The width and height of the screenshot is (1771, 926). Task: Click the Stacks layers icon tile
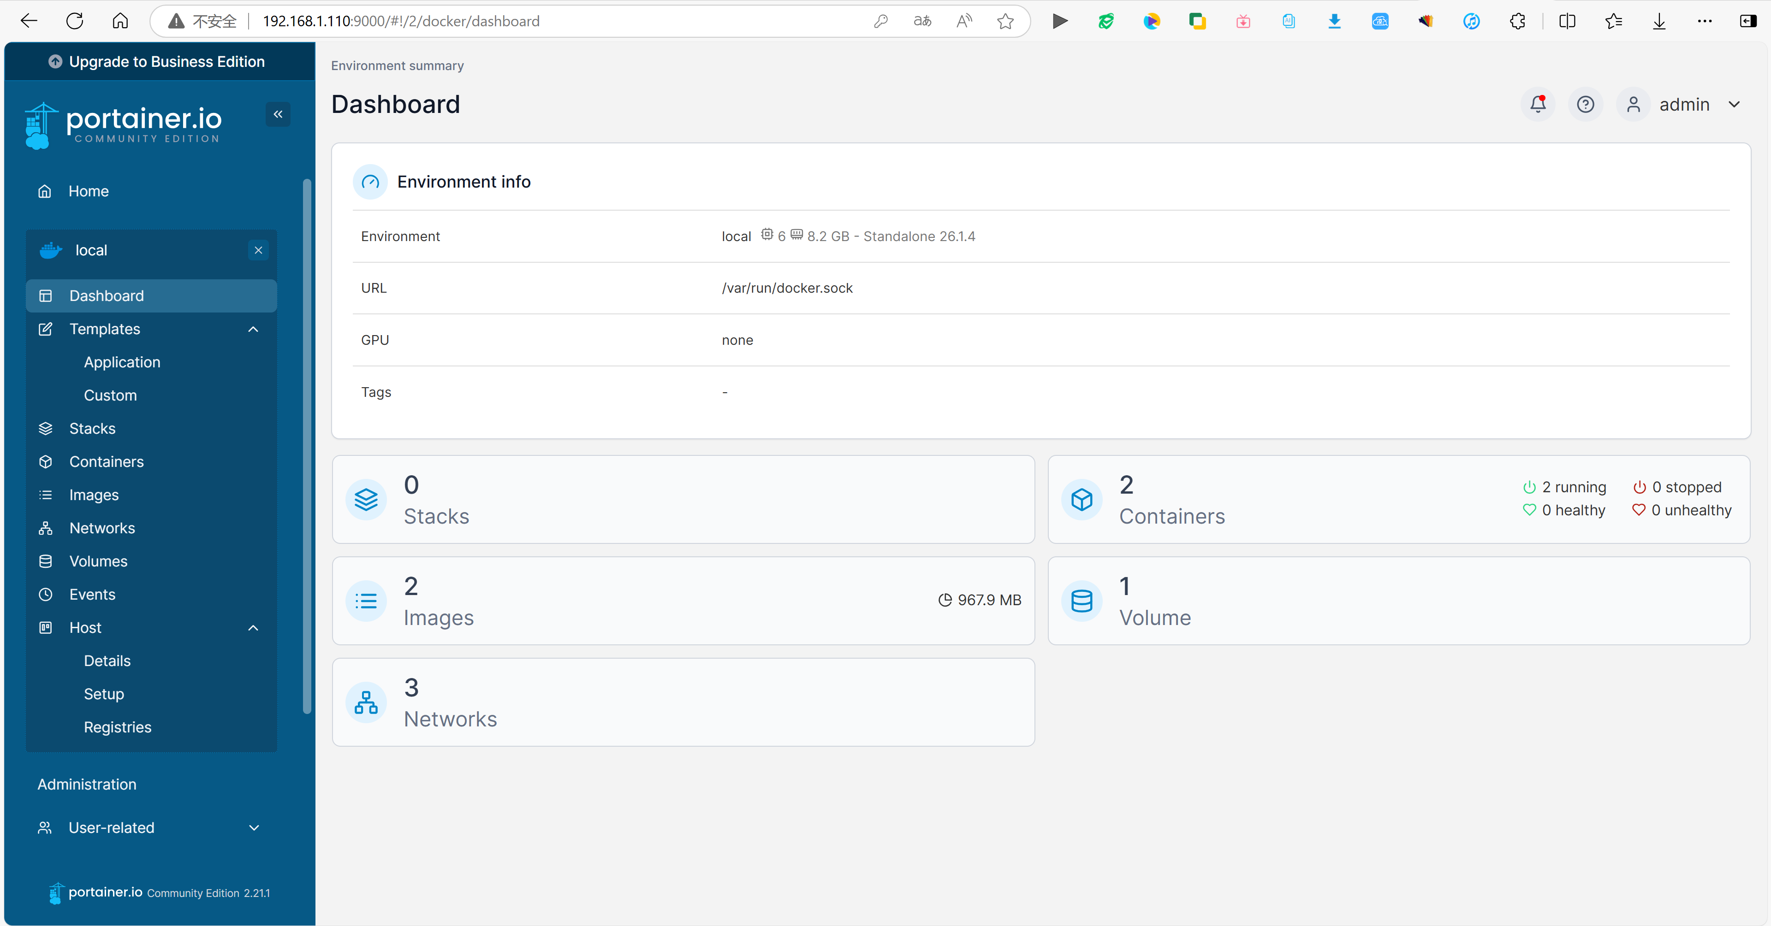point(366,499)
